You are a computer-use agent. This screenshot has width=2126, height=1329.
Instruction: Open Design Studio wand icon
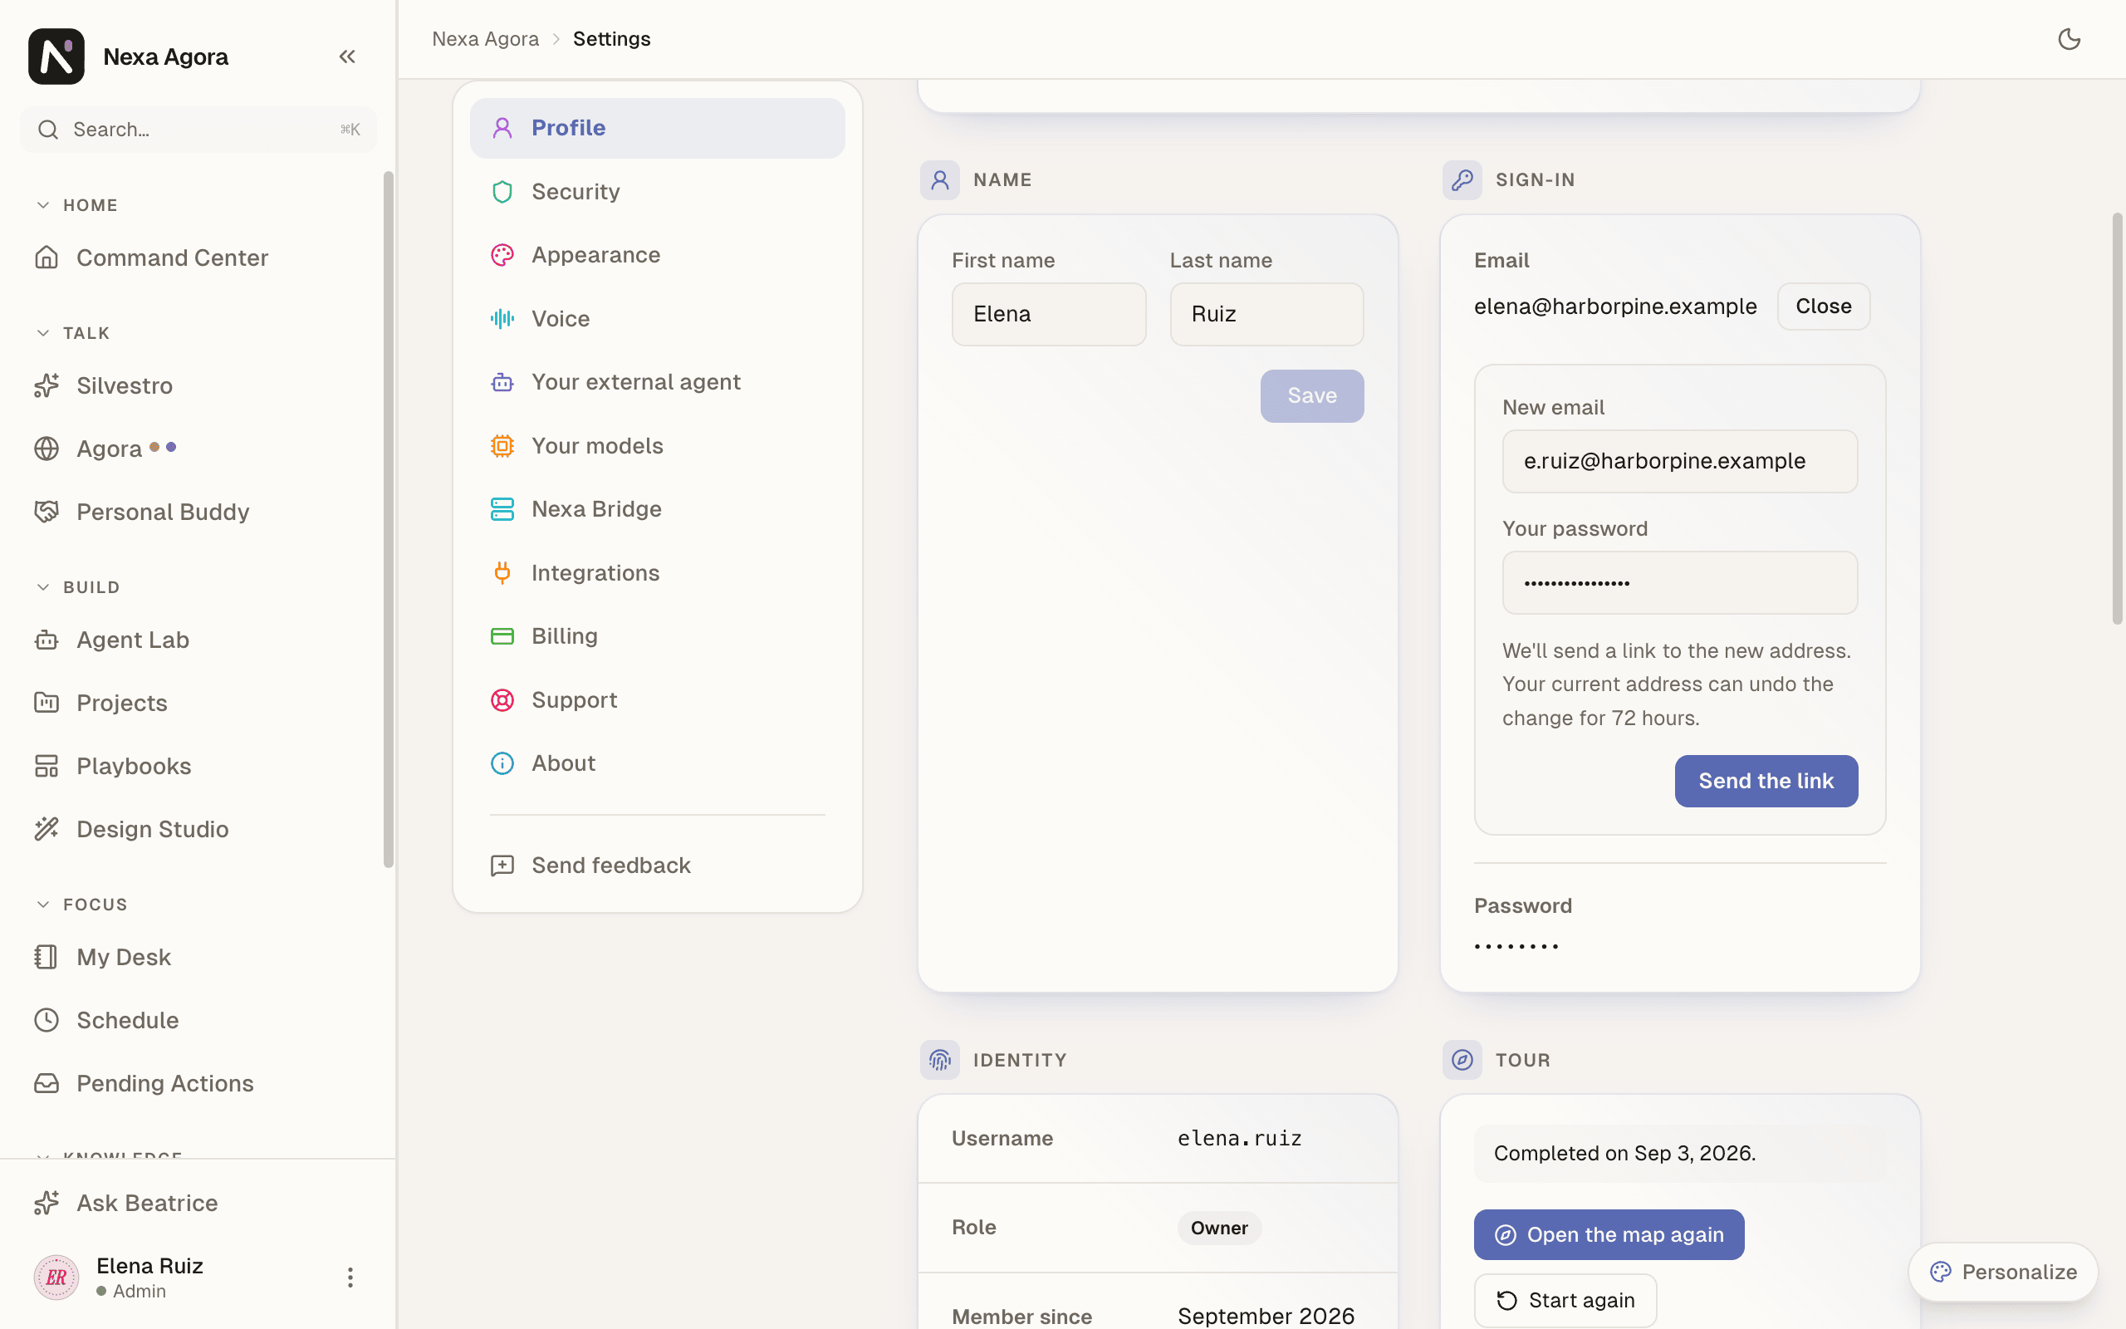pyautogui.click(x=47, y=830)
